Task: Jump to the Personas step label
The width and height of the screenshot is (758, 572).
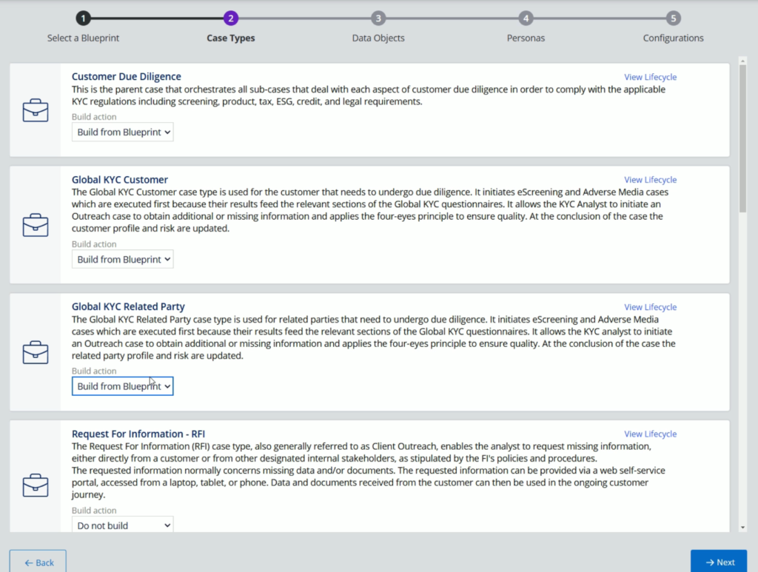Action: click(526, 38)
